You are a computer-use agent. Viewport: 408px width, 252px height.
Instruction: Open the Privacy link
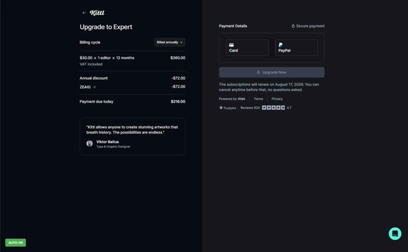pyautogui.click(x=277, y=99)
